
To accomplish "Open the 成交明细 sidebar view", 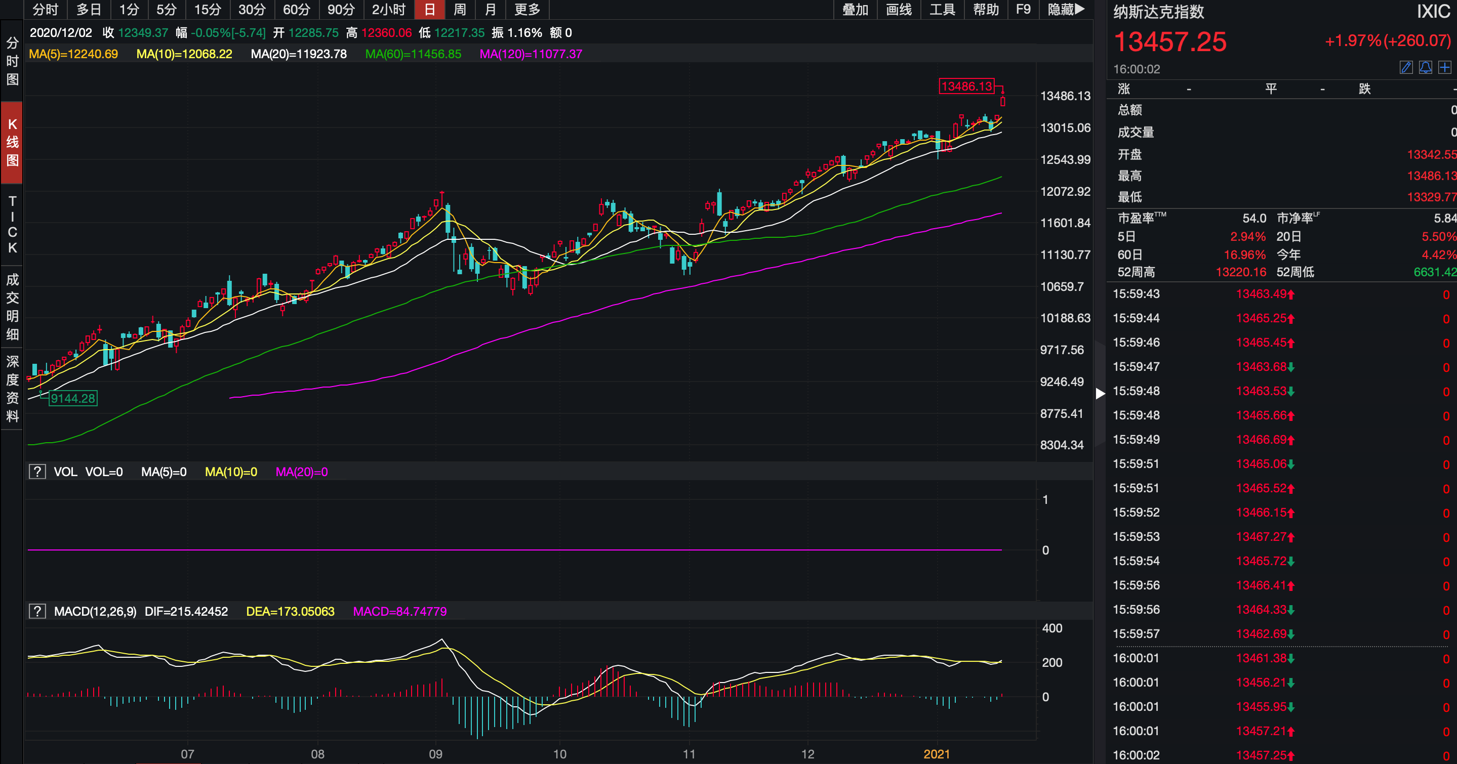I will point(12,307).
